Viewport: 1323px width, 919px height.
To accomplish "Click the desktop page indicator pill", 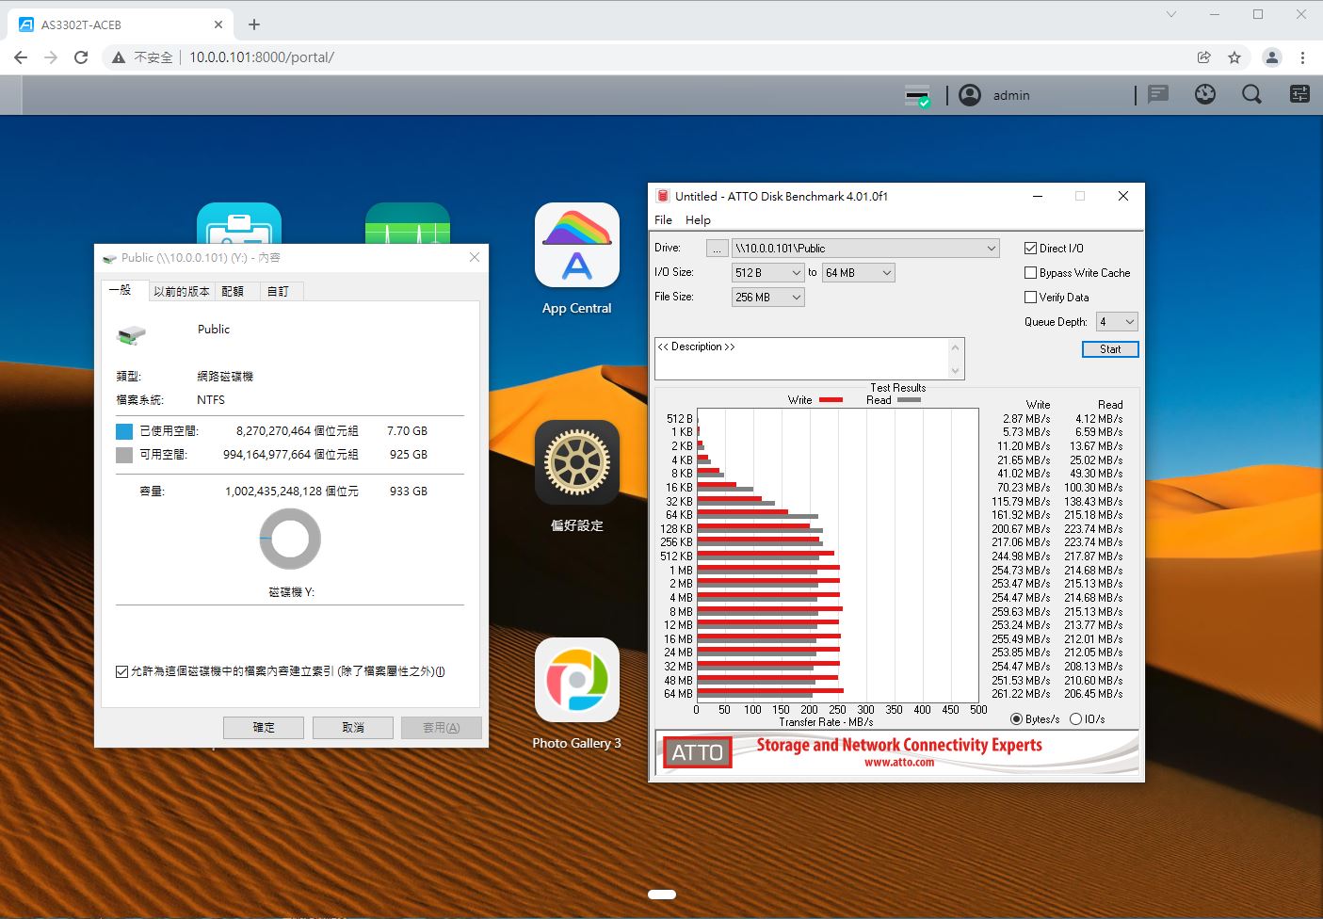I will [662, 895].
